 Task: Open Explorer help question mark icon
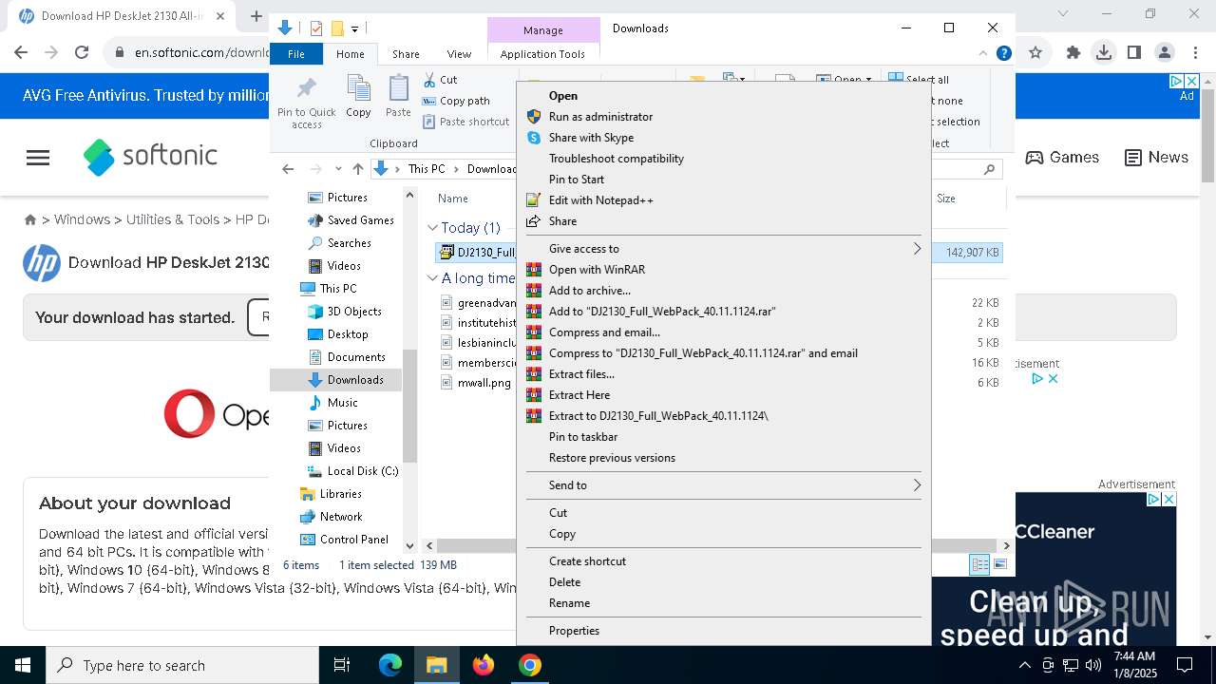pos(1003,53)
